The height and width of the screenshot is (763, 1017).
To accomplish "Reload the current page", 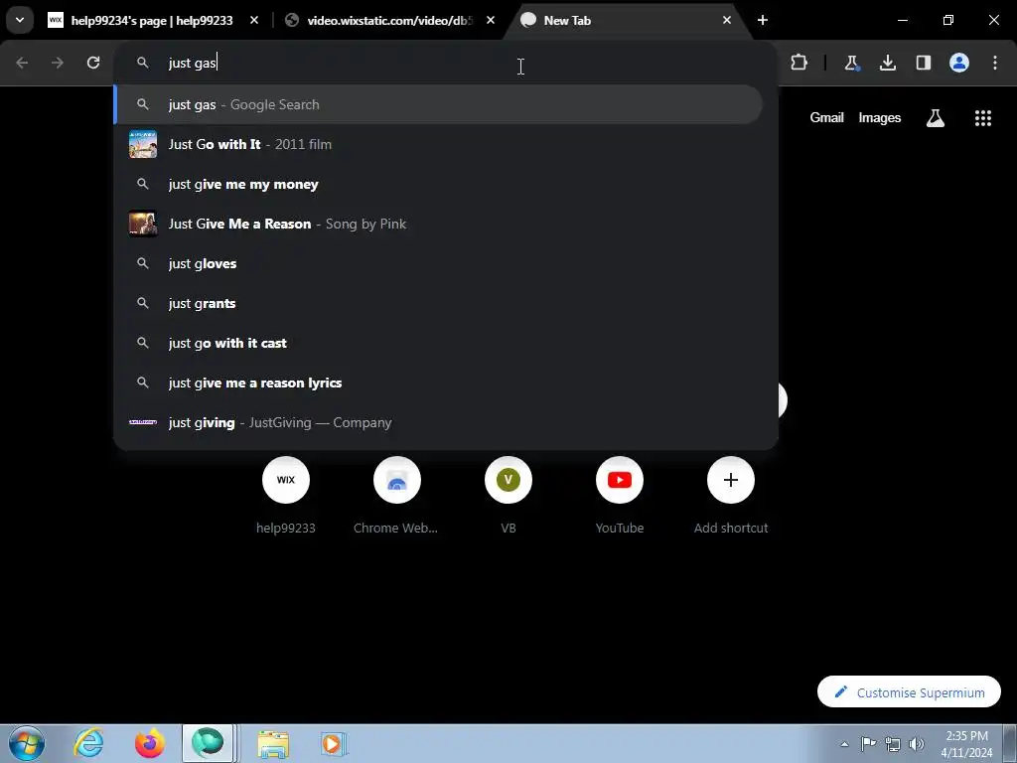I will tap(93, 63).
